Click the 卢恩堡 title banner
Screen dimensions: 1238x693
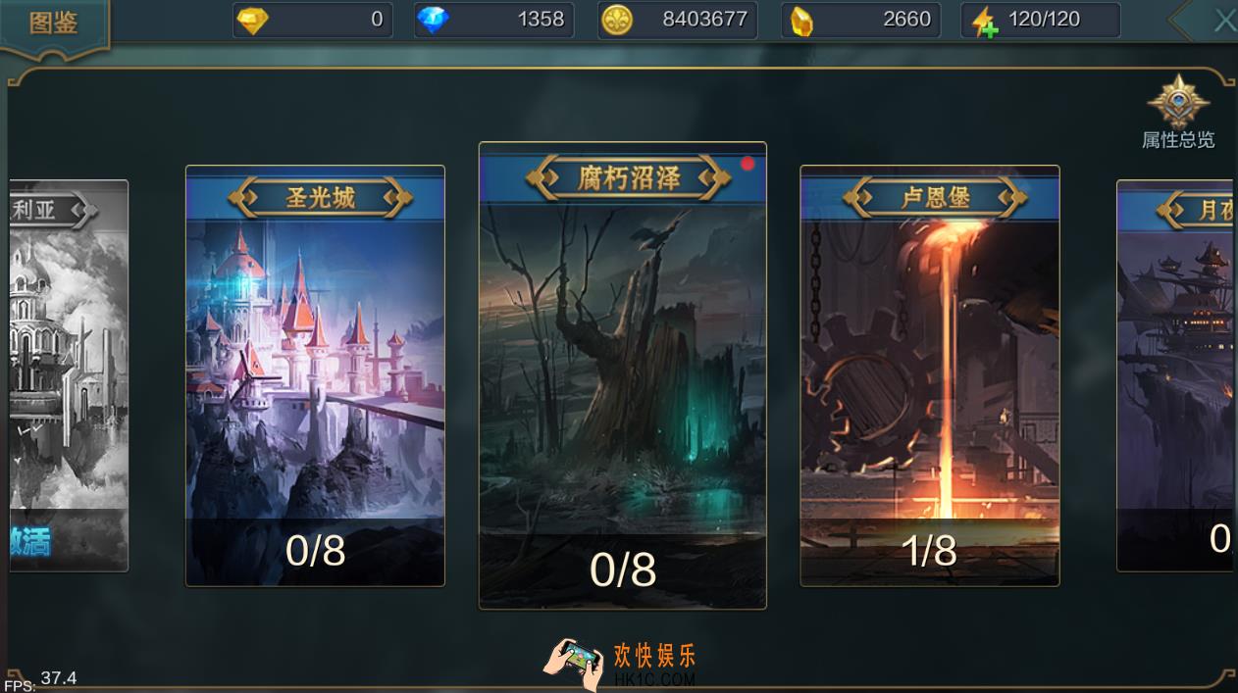[935, 198]
